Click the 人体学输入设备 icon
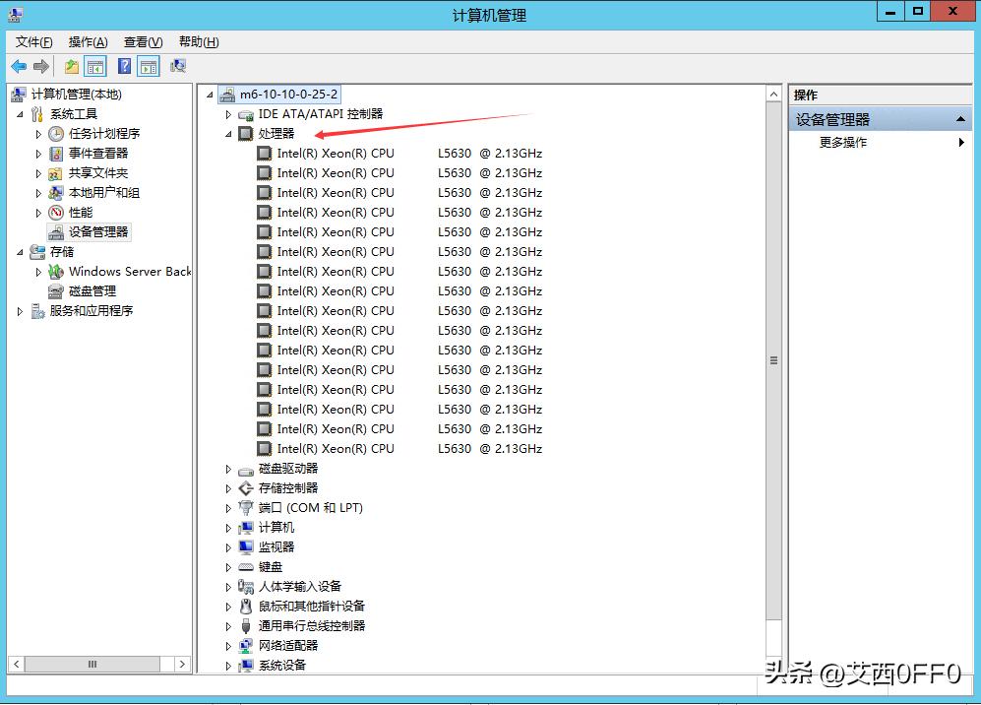This screenshot has width=981, height=705. click(x=246, y=587)
